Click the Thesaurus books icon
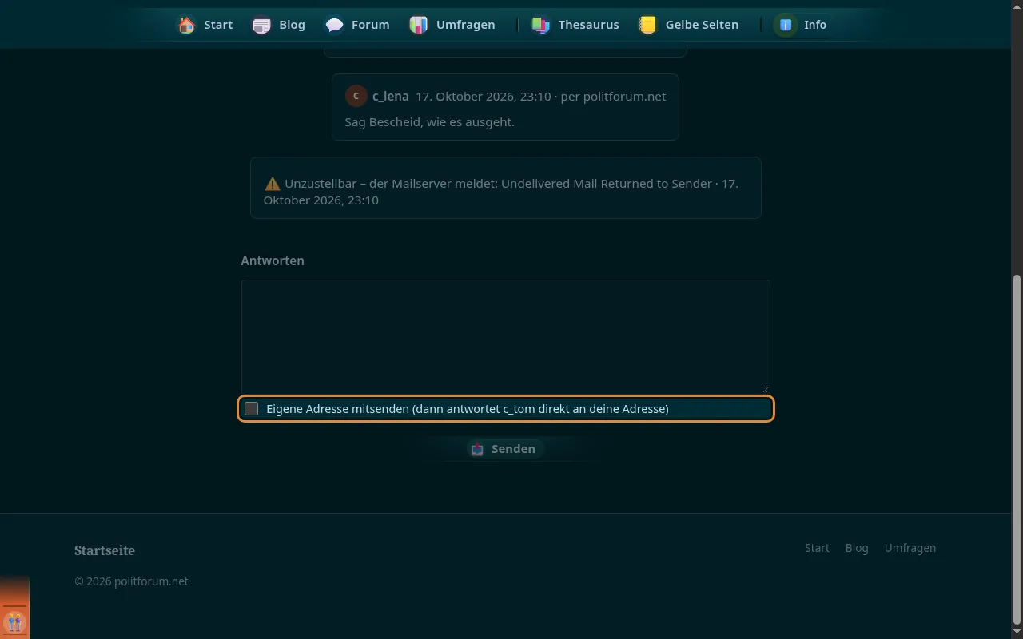 [x=541, y=25]
